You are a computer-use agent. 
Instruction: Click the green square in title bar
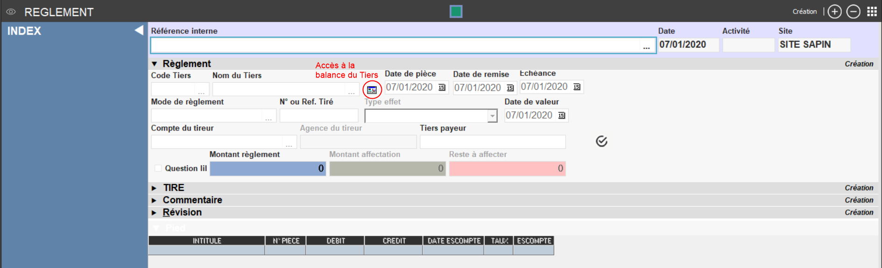coord(456,11)
